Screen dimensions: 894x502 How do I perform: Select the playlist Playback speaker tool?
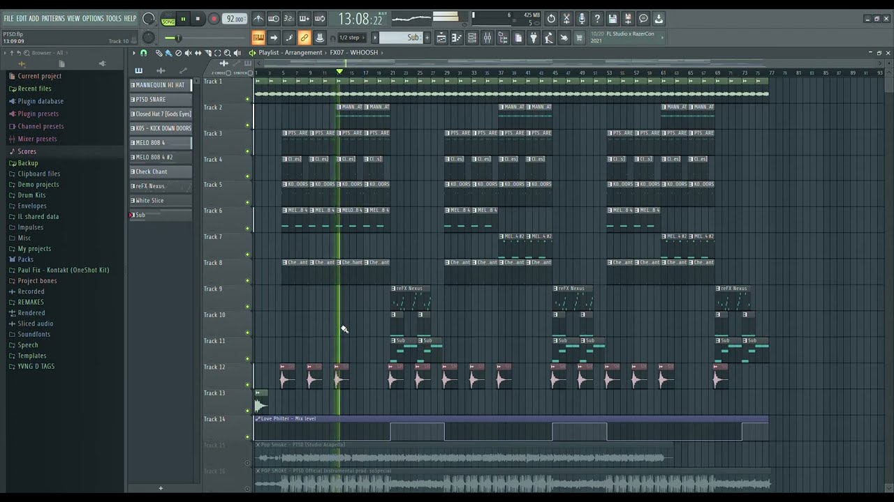pos(237,53)
